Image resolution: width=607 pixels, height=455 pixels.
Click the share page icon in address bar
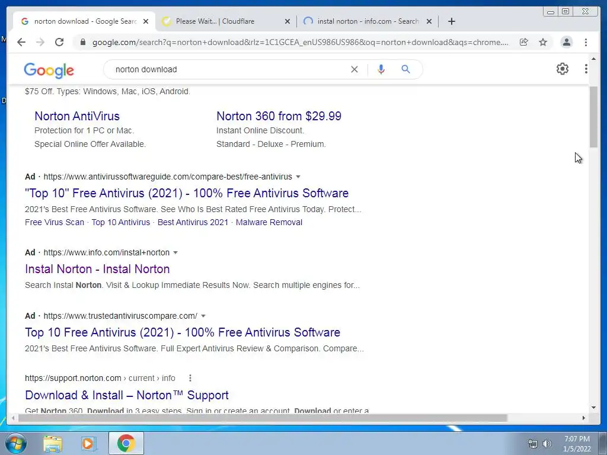pyautogui.click(x=524, y=42)
